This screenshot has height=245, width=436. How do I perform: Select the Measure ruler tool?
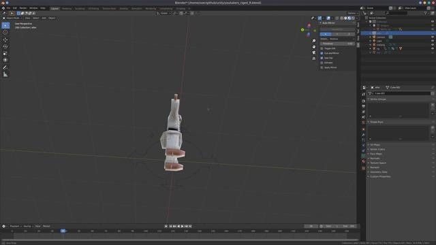[x=5, y=74]
